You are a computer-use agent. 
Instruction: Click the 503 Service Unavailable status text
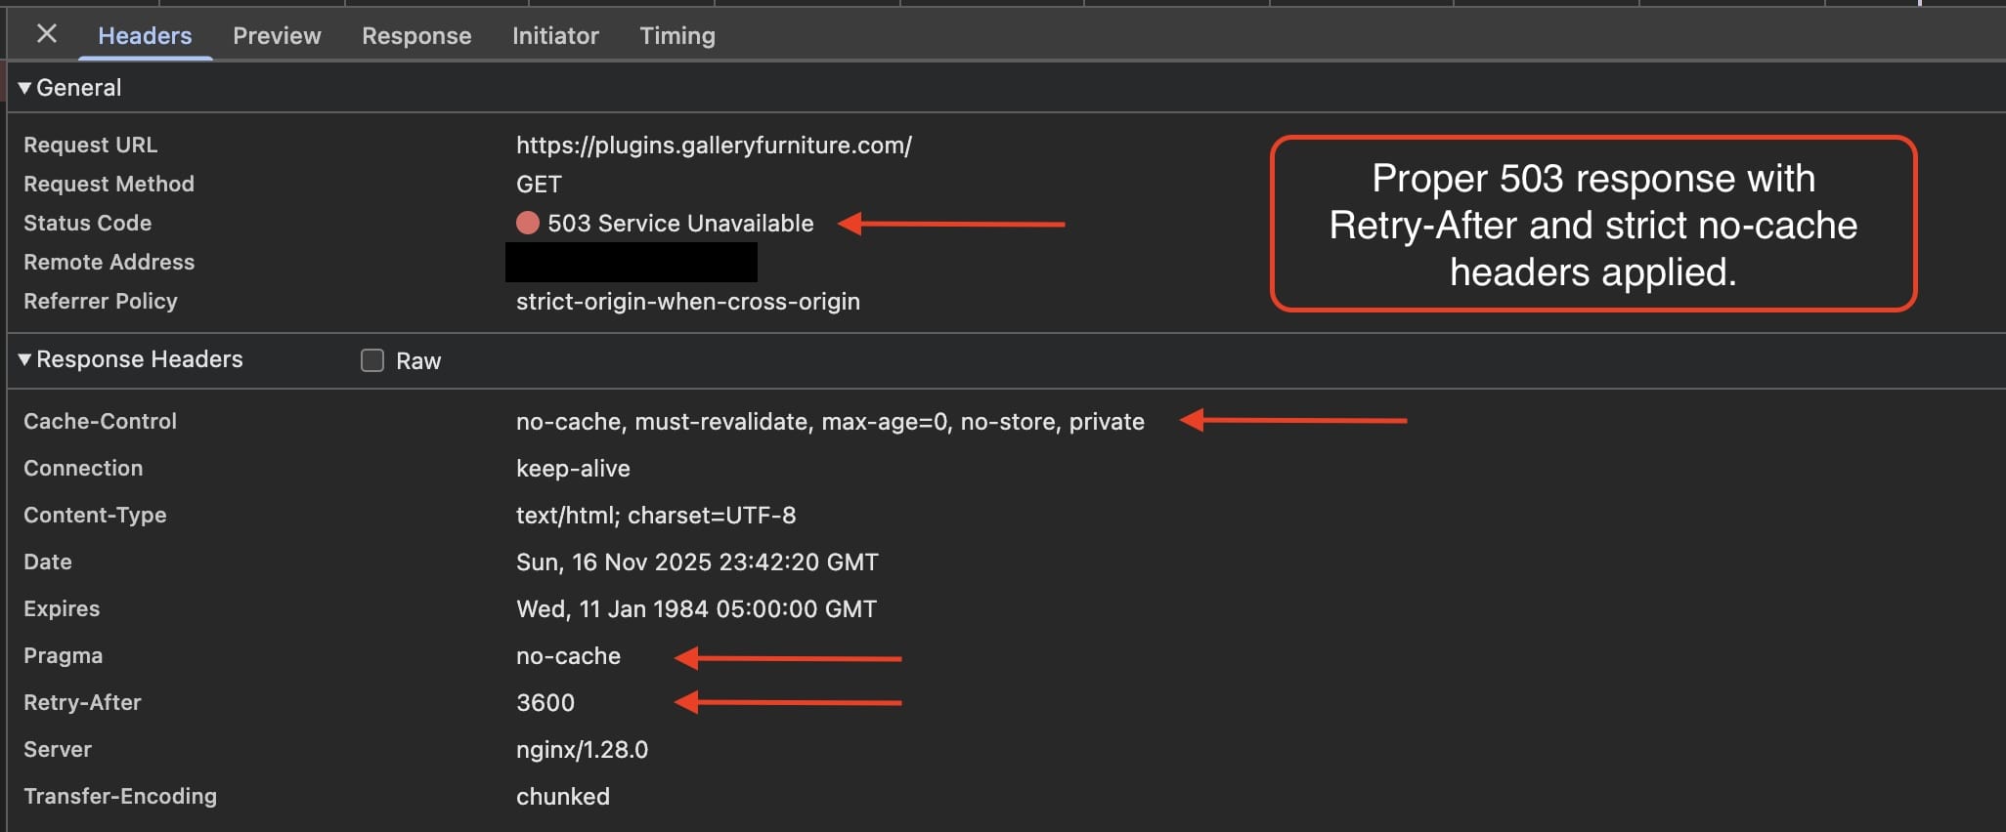[x=680, y=224]
